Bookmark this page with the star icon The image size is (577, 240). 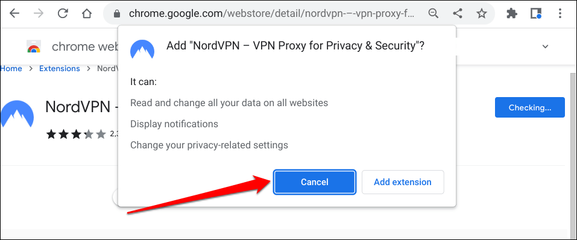point(481,14)
